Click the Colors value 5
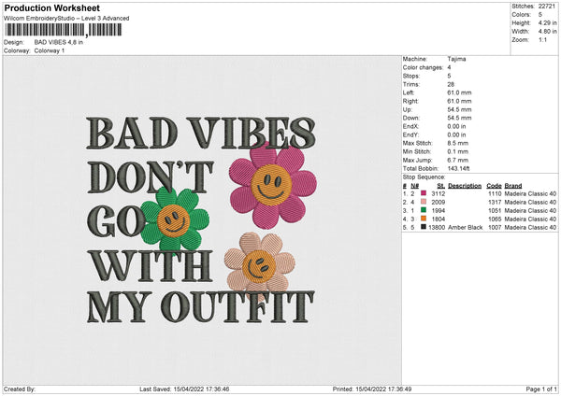The image size is (561, 396). point(540,15)
